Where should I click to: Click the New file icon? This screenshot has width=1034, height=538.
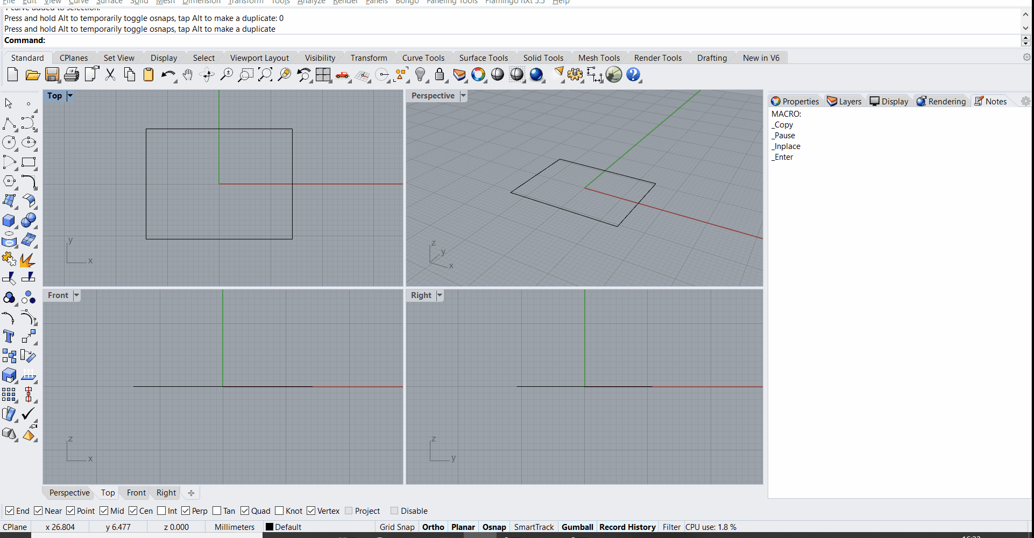click(x=12, y=75)
